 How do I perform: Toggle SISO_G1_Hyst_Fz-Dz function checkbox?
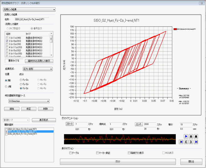(x=6, y=129)
